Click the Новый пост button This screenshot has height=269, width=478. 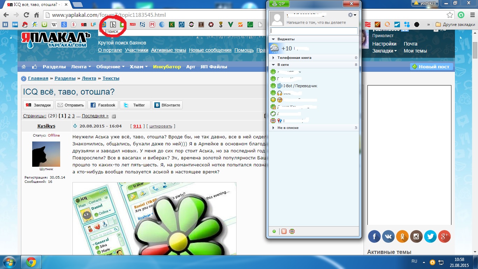coord(431,67)
